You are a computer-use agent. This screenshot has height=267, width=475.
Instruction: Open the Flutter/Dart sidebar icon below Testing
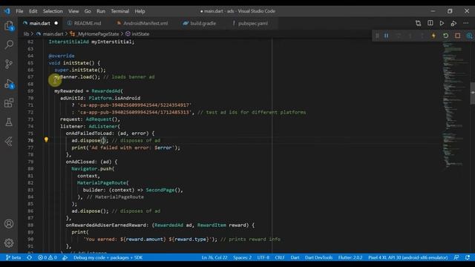(9, 142)
